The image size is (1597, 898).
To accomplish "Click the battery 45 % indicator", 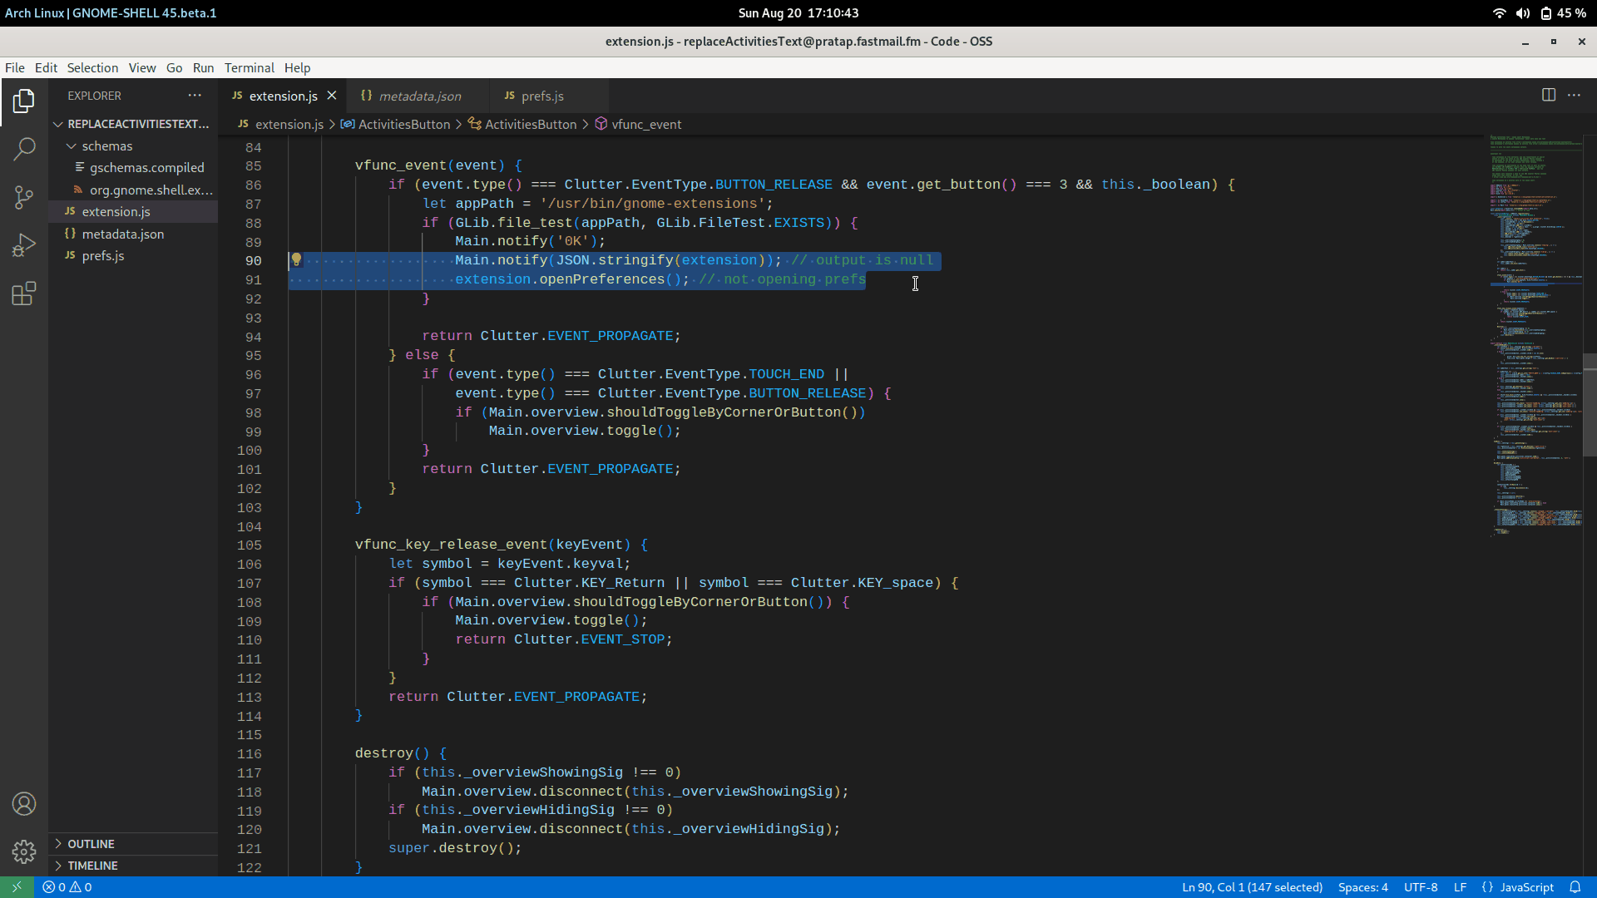I will tap(1563, 13).
